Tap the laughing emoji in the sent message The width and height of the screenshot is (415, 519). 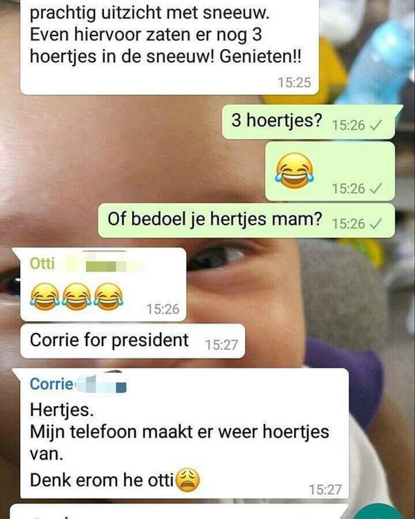[x=295, y=171]
